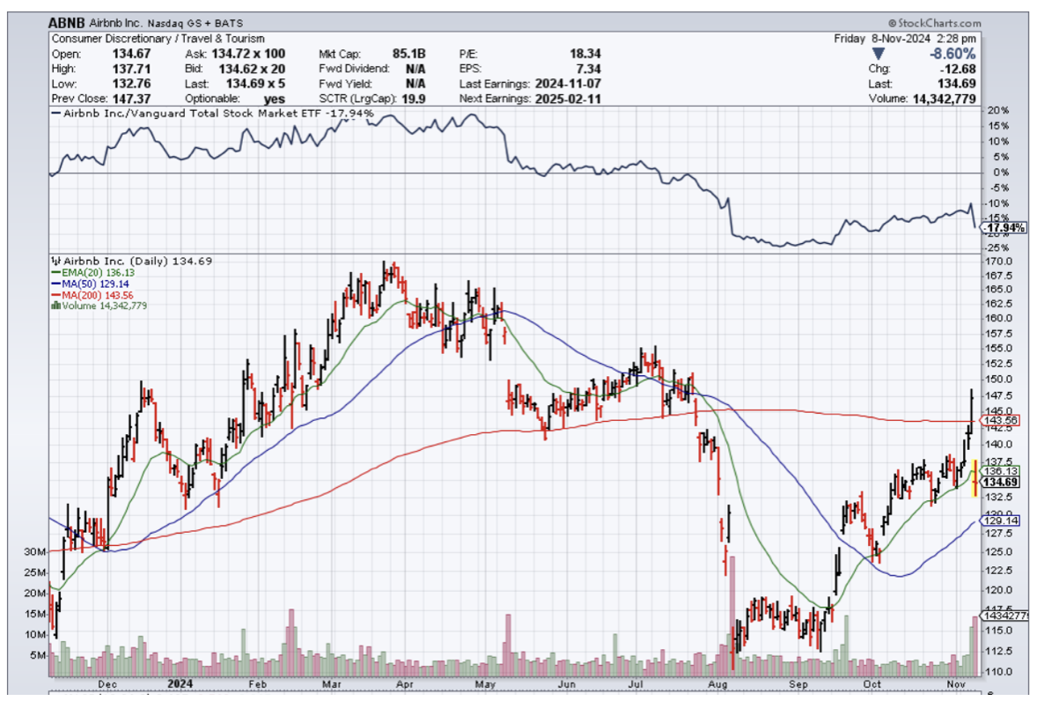This screenshot has width=1037, height=701.
Task: Click the -17.94% relative performance flag
Action: (x=1005, y=227)
